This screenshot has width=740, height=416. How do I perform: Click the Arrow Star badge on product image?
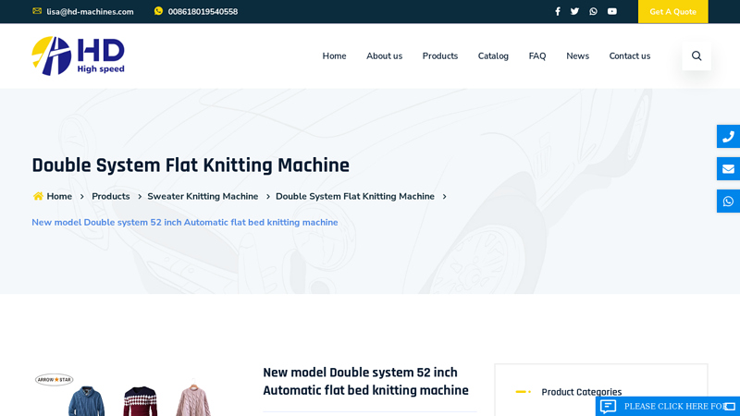click(55, 380)
